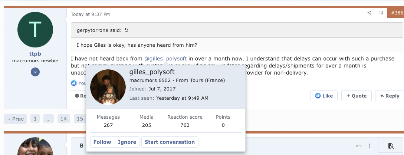Like this post
The height and width of the screenshot is (155, 404).
coord(324,96)
